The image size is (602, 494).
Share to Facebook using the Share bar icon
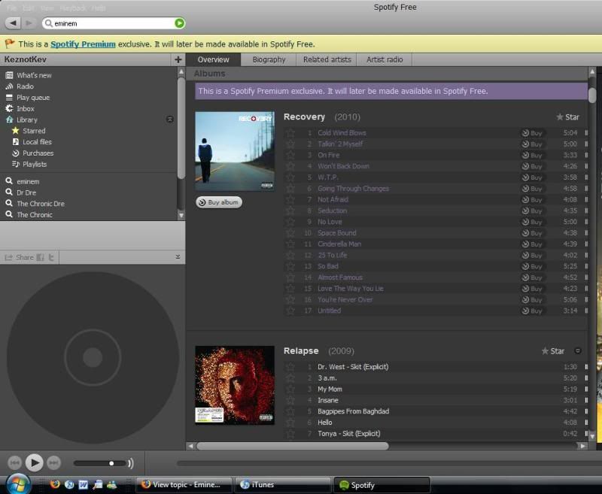[x=41, y=257]
